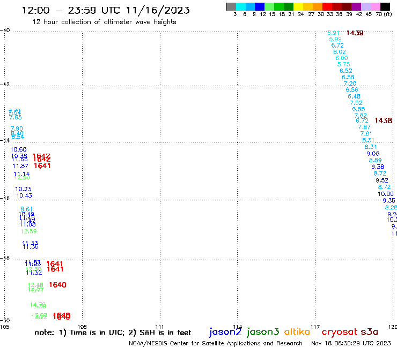Select the pink legend swatch
The width and height of the screenshot is (397, 348).
[375, 6]
